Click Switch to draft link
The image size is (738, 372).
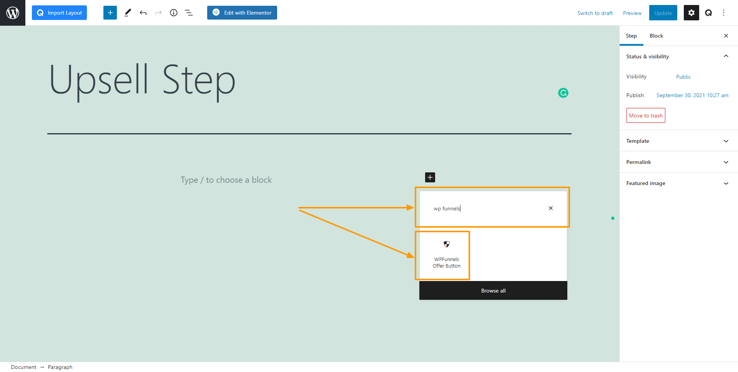pyautogui.click(x=595, y=13)
